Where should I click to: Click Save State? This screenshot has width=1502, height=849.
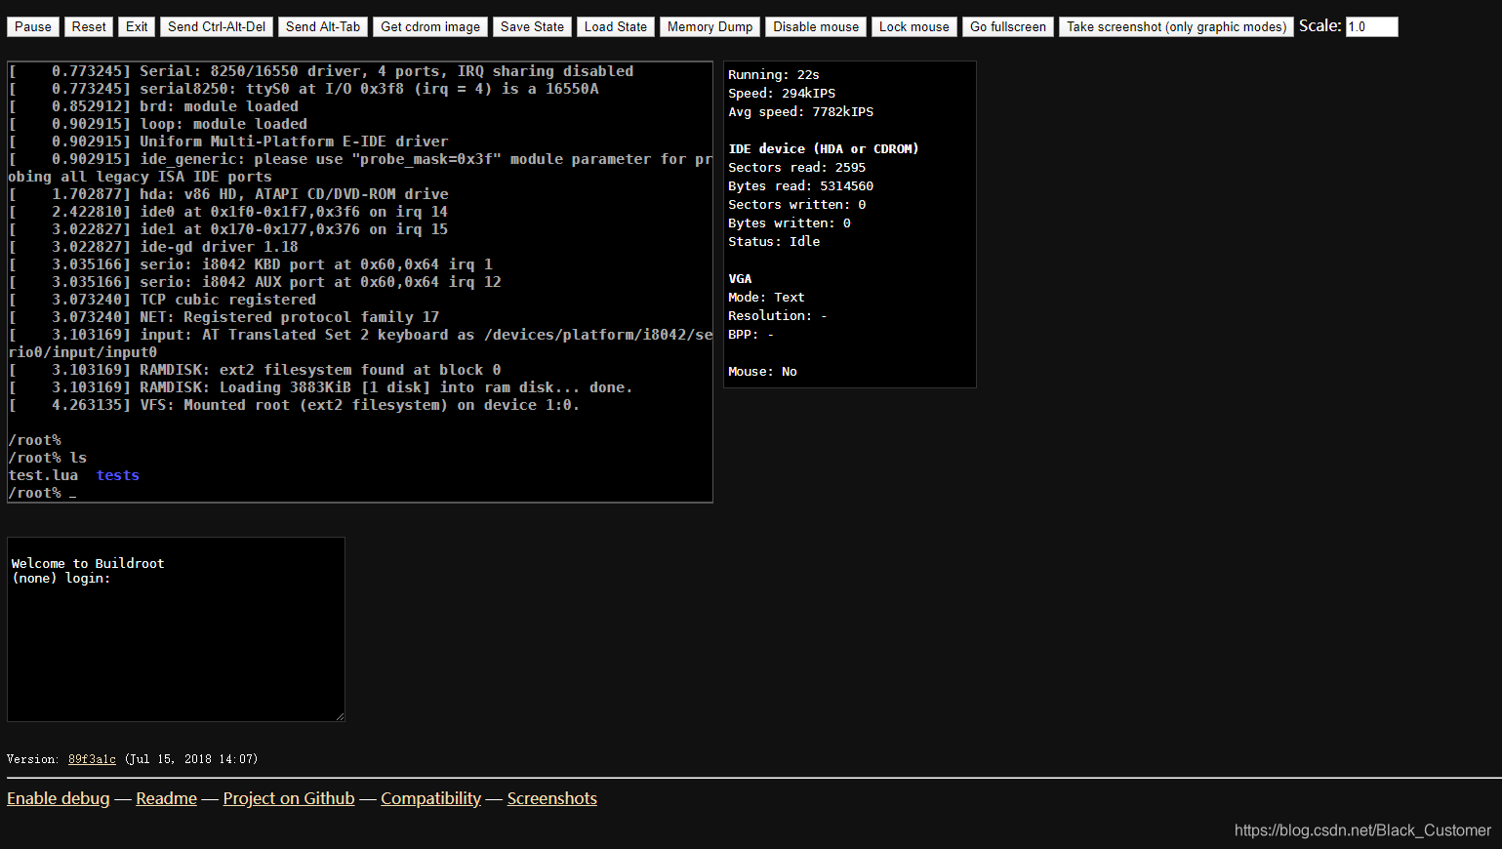532,26
